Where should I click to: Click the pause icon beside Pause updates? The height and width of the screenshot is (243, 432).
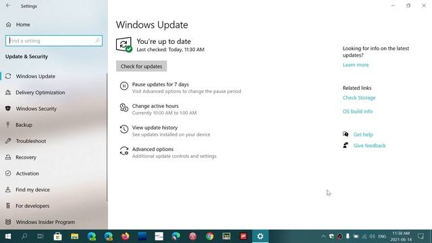point(124,86)
